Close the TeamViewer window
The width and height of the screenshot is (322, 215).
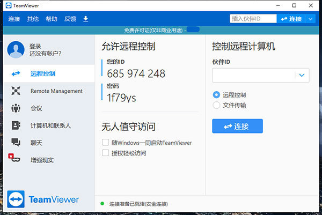coord(311,5)
